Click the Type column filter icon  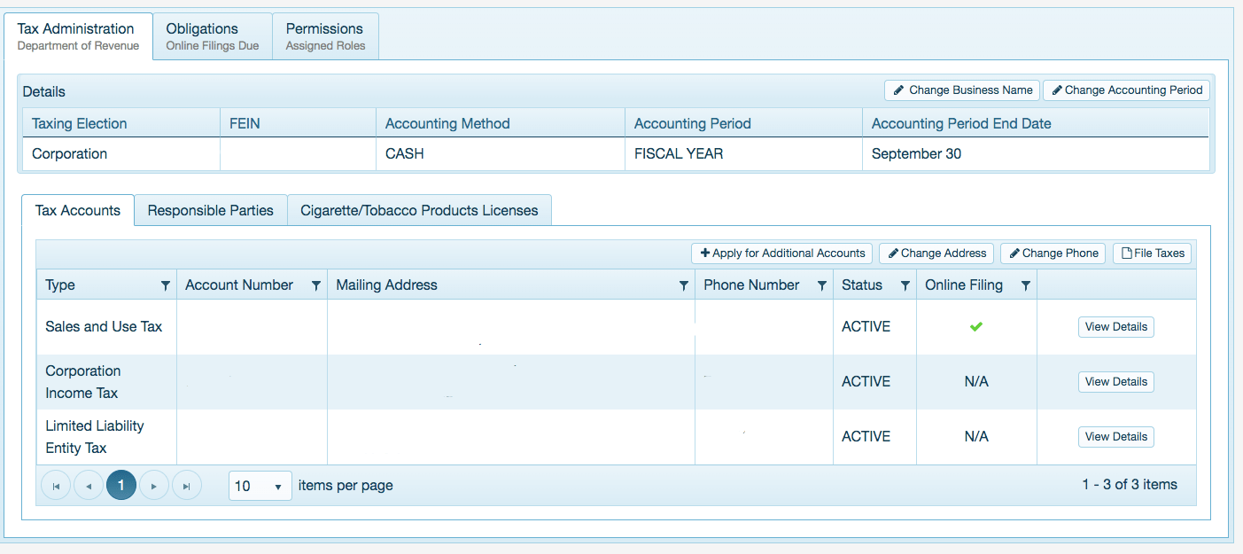(x=165, y=285)
